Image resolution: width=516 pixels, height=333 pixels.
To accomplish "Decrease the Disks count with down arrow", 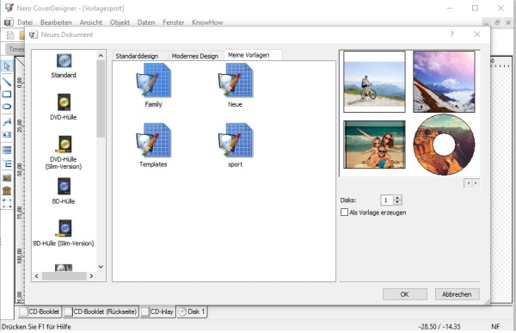I will (x=397, y=202).
